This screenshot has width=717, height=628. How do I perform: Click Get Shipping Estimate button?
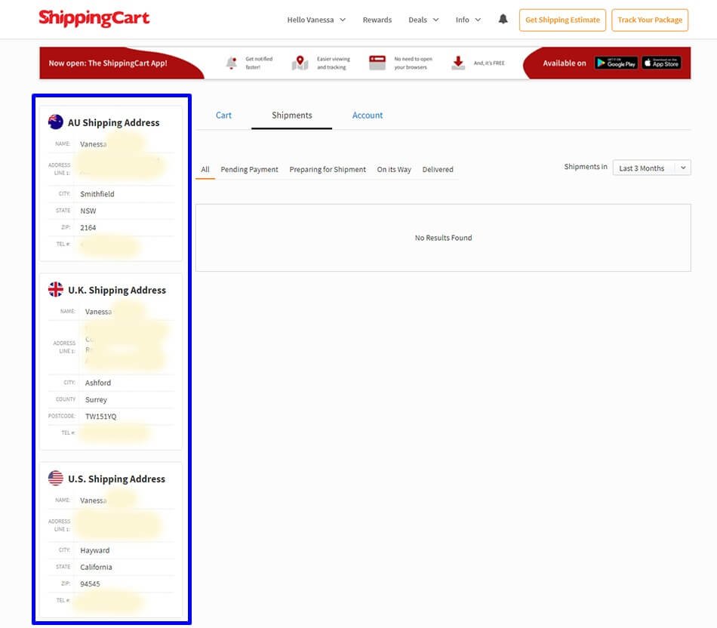tap(562, 20)
